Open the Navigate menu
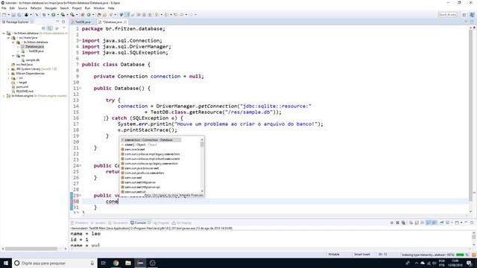477x268 pixels. click(x=51, y=8)
